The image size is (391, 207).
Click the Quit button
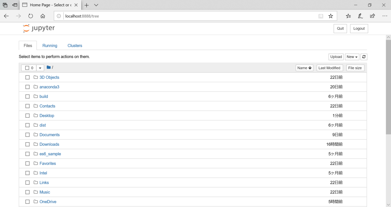340,28
